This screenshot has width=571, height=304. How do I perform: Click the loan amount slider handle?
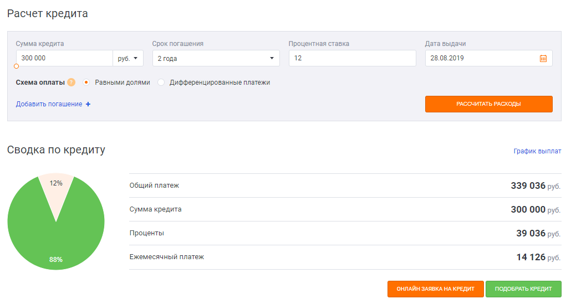click(x=16, y=66)
